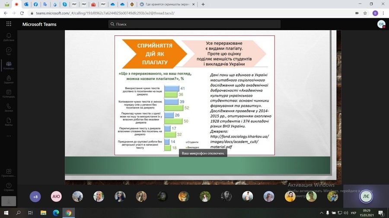This screenshot has height=218, width=389.
Task: Show the +8 additional participants
Action: 35,197
